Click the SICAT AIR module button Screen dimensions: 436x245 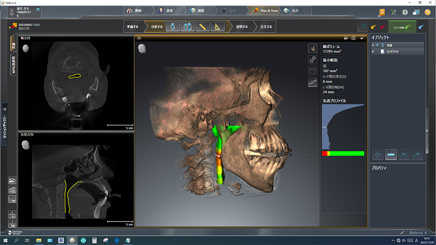[x=402, y=27]
